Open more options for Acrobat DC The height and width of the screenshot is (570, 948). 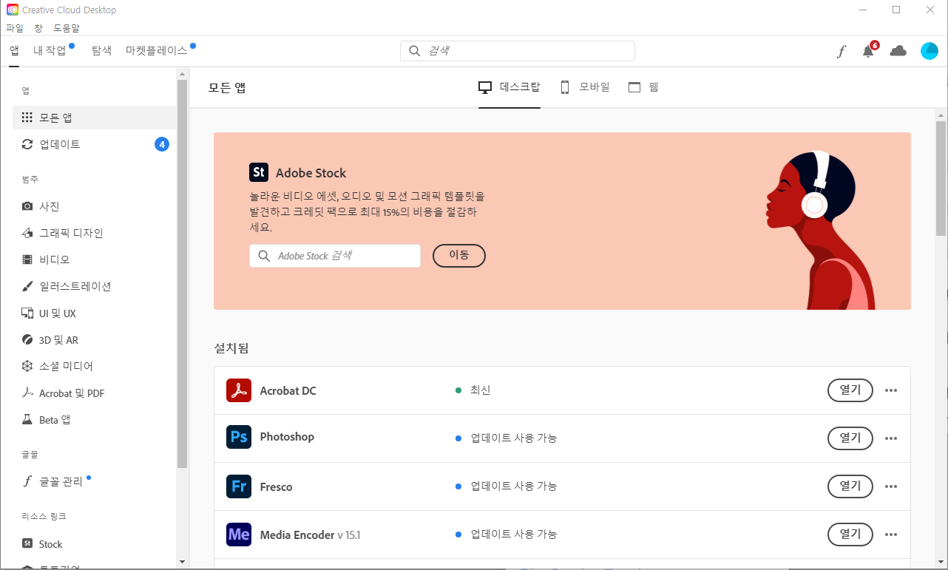click(891, 390)
